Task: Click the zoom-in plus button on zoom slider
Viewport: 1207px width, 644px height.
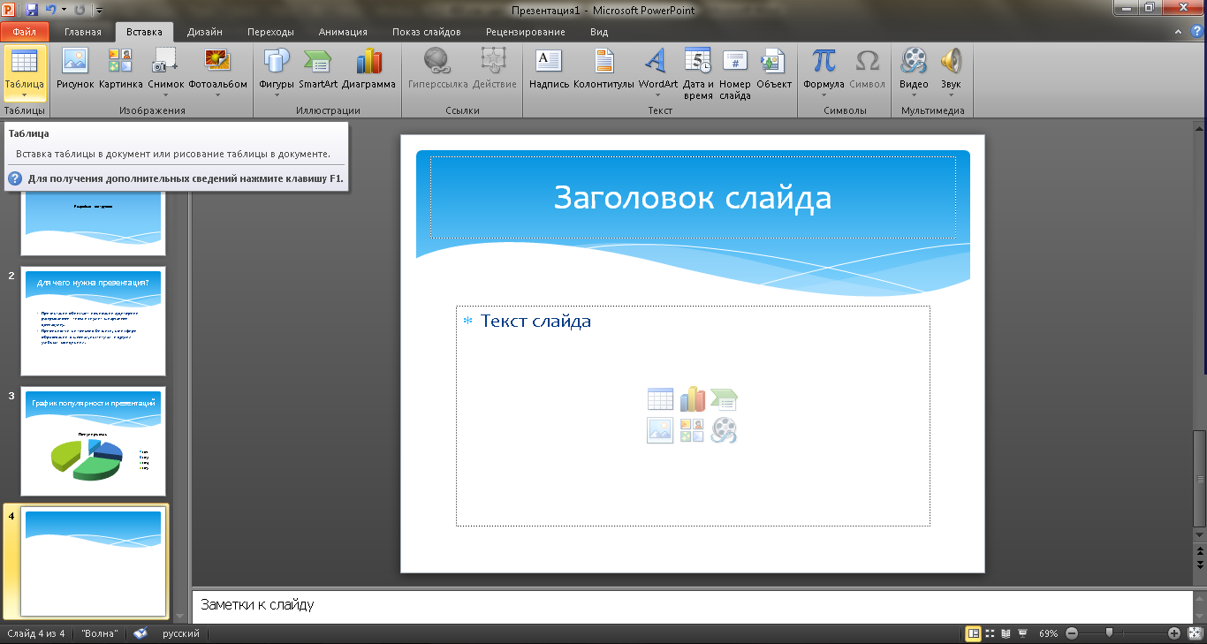Action: [1174, 633]
